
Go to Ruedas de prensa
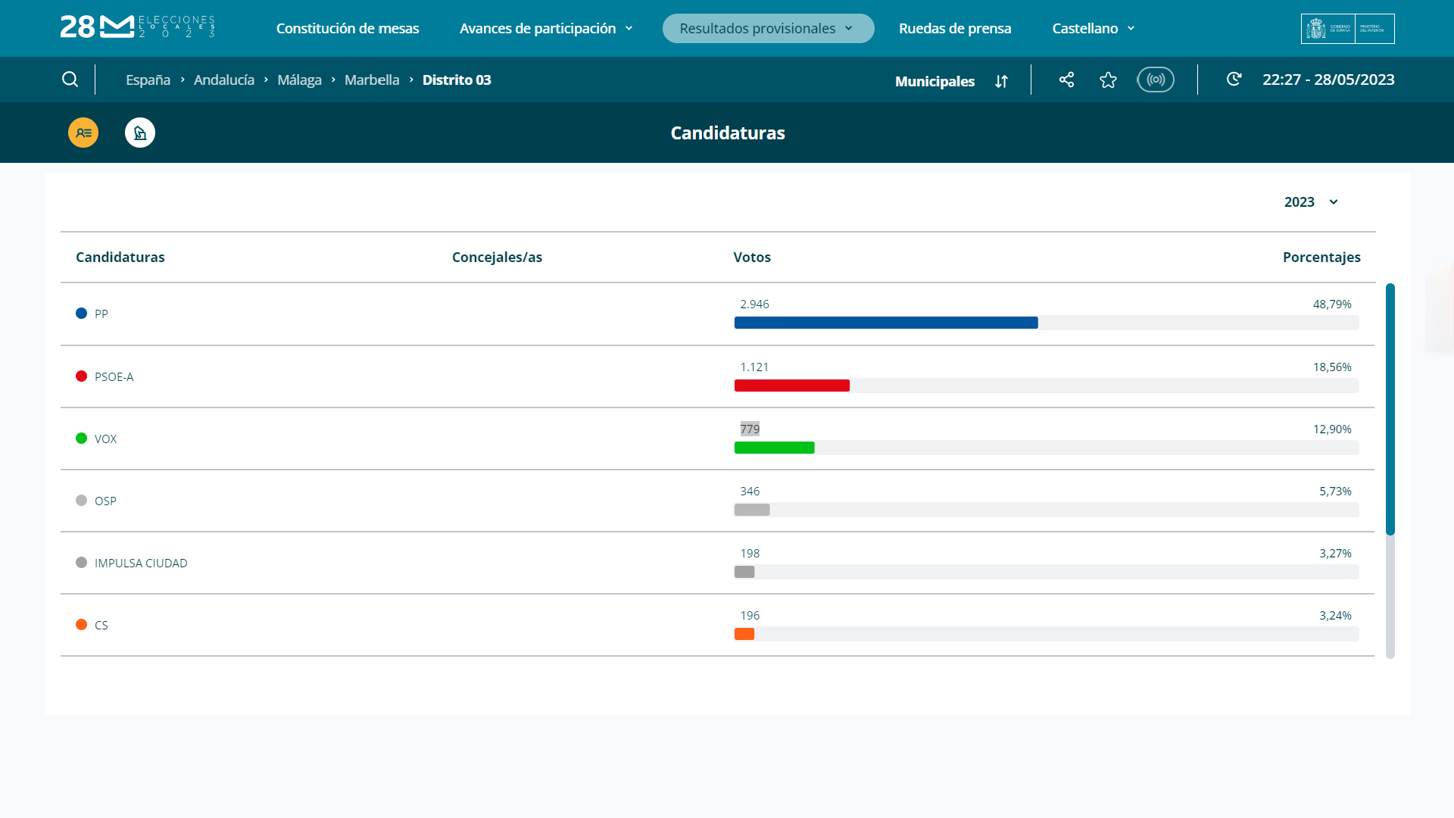click(x=954, y=29)
